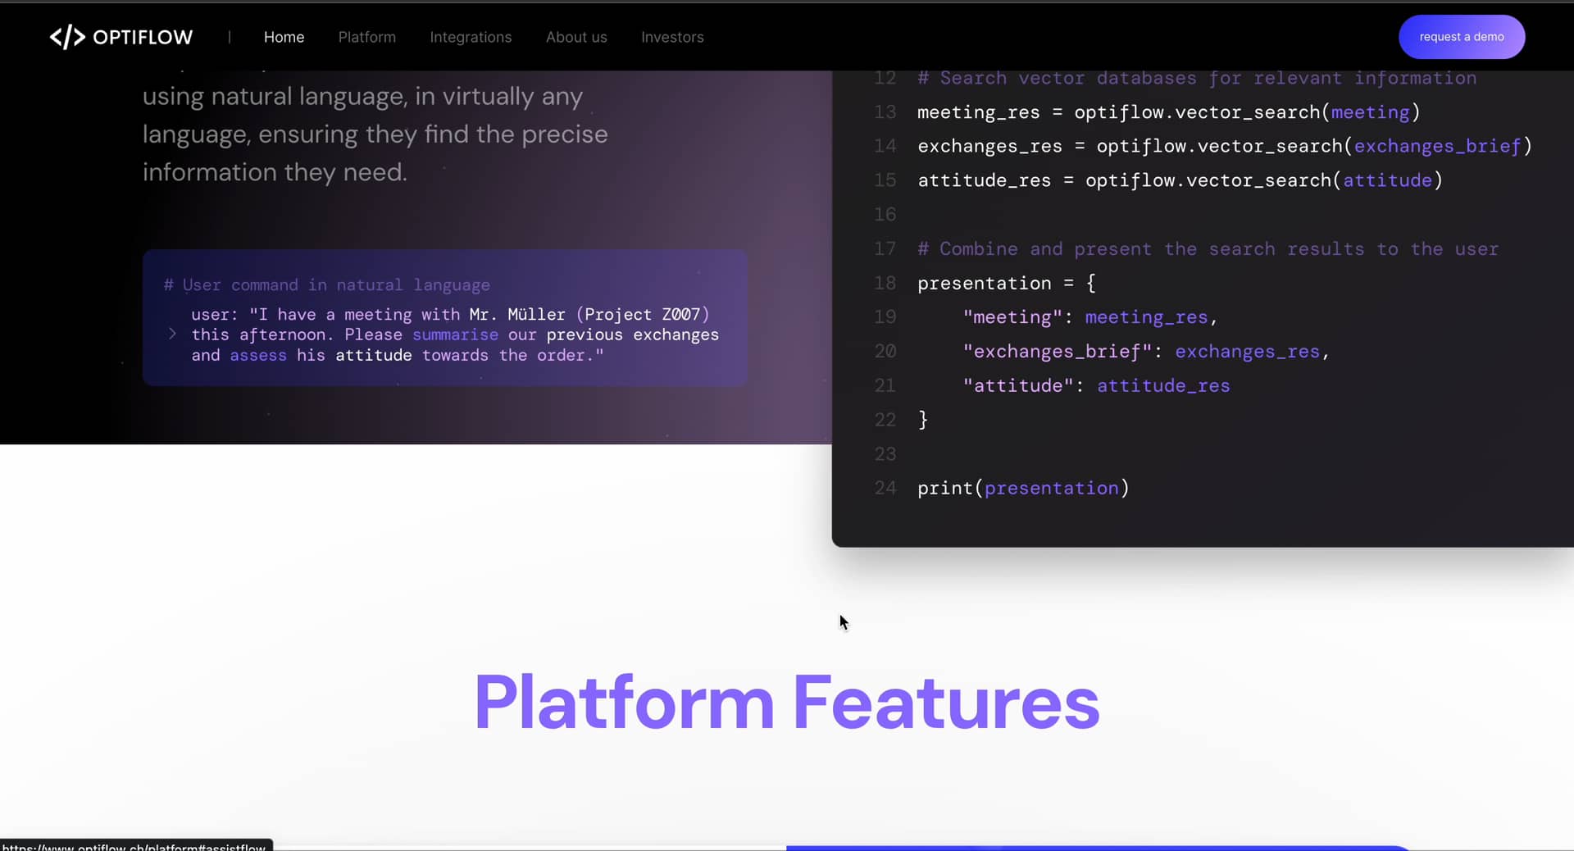1574x851 pixels.
Task: Click the Optiflow </> logo icon
Action: [x=66, y=36]
